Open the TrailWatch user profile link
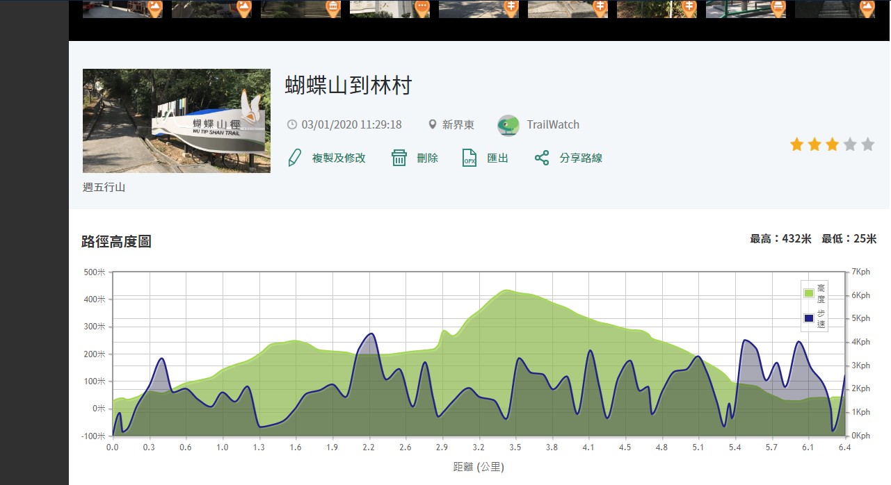This screenshot has height=485, width=891. [x=552, y=125]
